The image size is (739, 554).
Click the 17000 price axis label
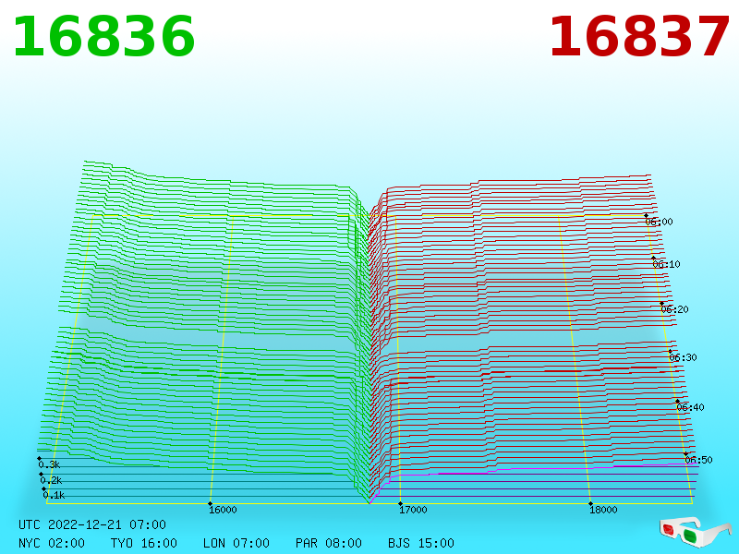413,510
